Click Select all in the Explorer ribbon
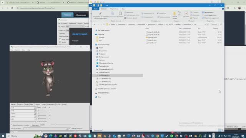 (208, 12)
